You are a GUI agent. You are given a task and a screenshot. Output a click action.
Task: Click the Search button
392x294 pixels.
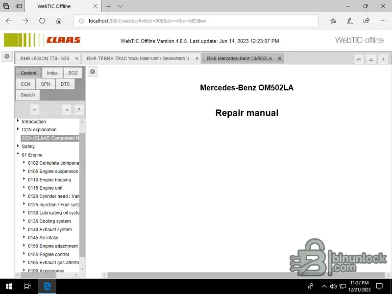point(28,95)
